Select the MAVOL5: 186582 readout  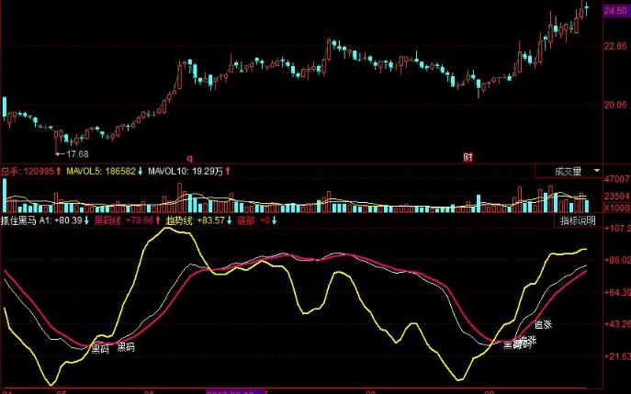pyautogui.click(x=105, y=171)
